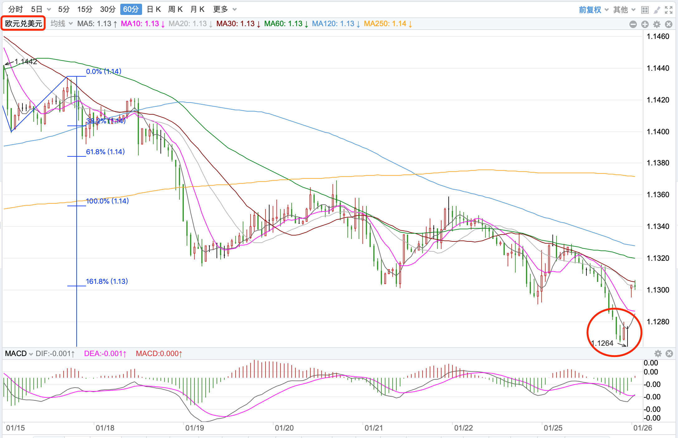Viewport: 678px width, 438px height.
Task: Switch to the 周K tab
Action: click(x=175, y=9)
